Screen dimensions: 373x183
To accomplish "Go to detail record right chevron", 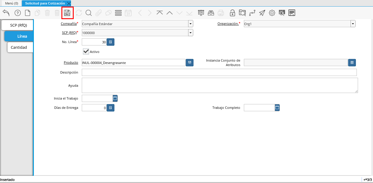I will 149,13.
